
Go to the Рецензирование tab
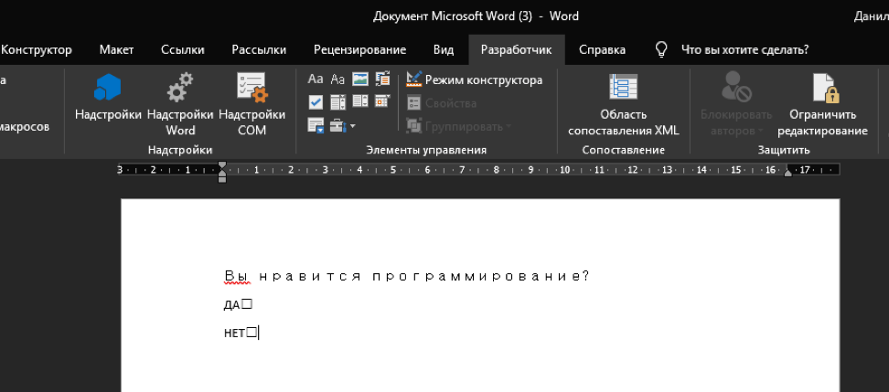coord(360,50)
